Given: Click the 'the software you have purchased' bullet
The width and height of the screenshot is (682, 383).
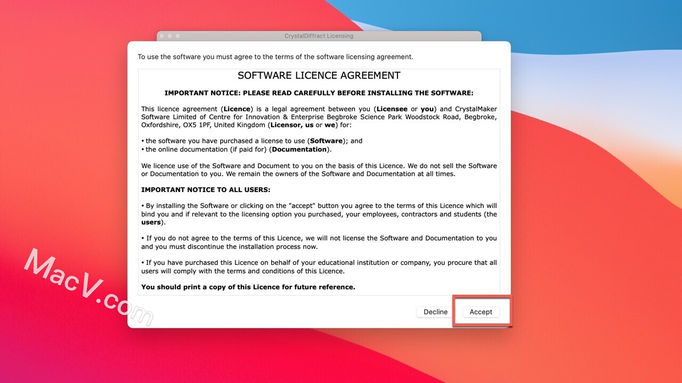Looking at the screenshot, I should 251,141.
